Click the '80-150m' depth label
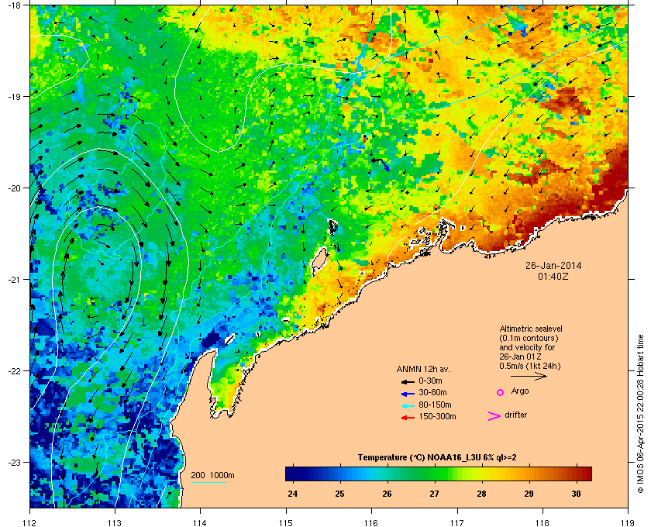Viewport: 651px width, 527px height. pos(435,405)
